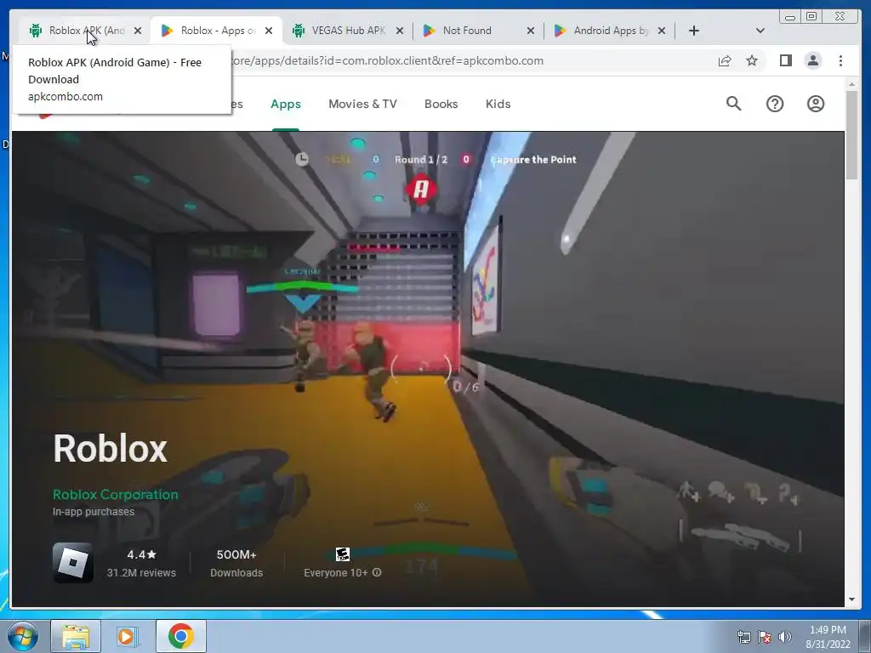Image resolution: width=871 pixels, height=653 pixels.
Task: Open the Windows Start menu
Action: click(23, 636)
